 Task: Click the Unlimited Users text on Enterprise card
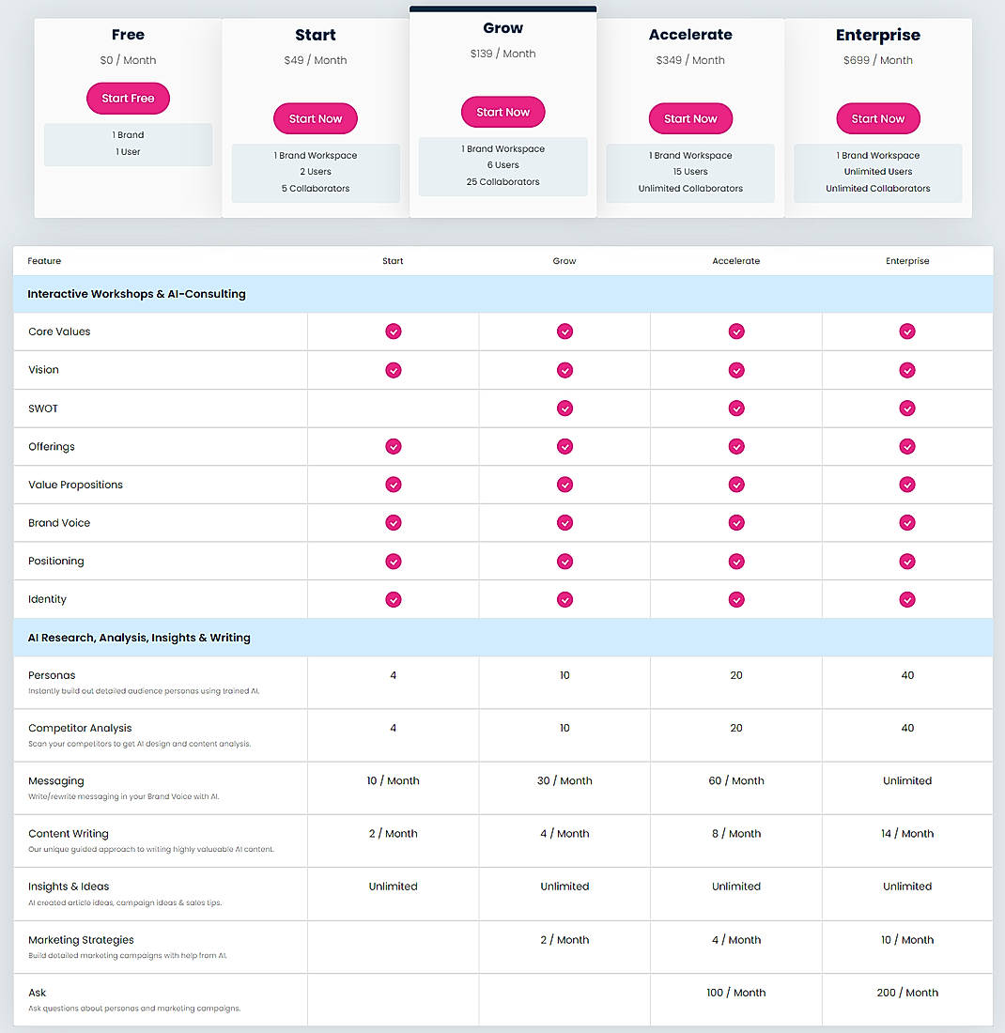coord(877,172)
